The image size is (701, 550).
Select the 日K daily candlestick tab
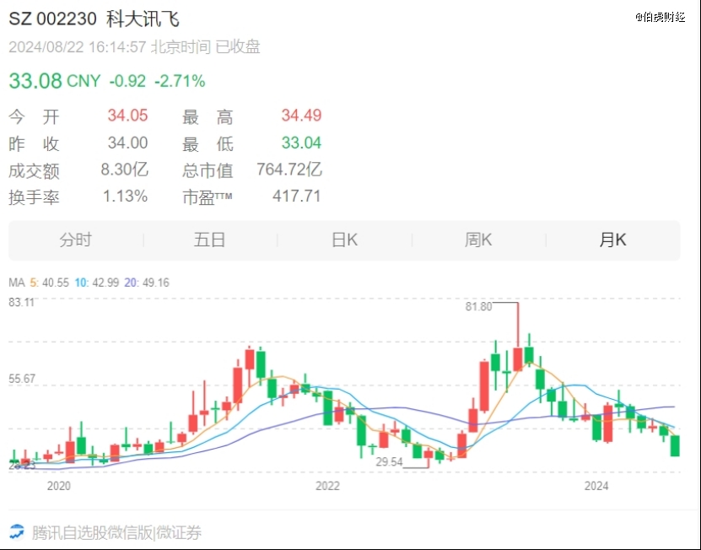coord(344,240)
